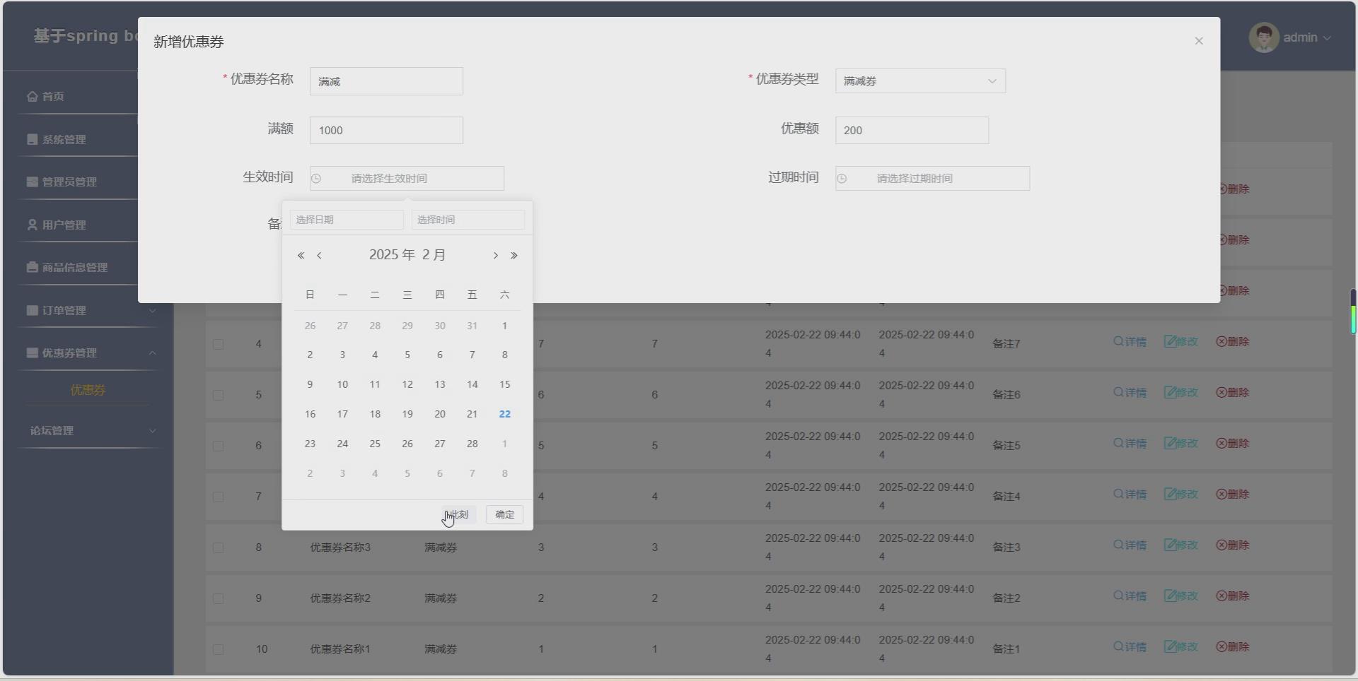Open 详情 for row 备注7
This screenshot has height=681, width=1358.
click(1130, 342)
